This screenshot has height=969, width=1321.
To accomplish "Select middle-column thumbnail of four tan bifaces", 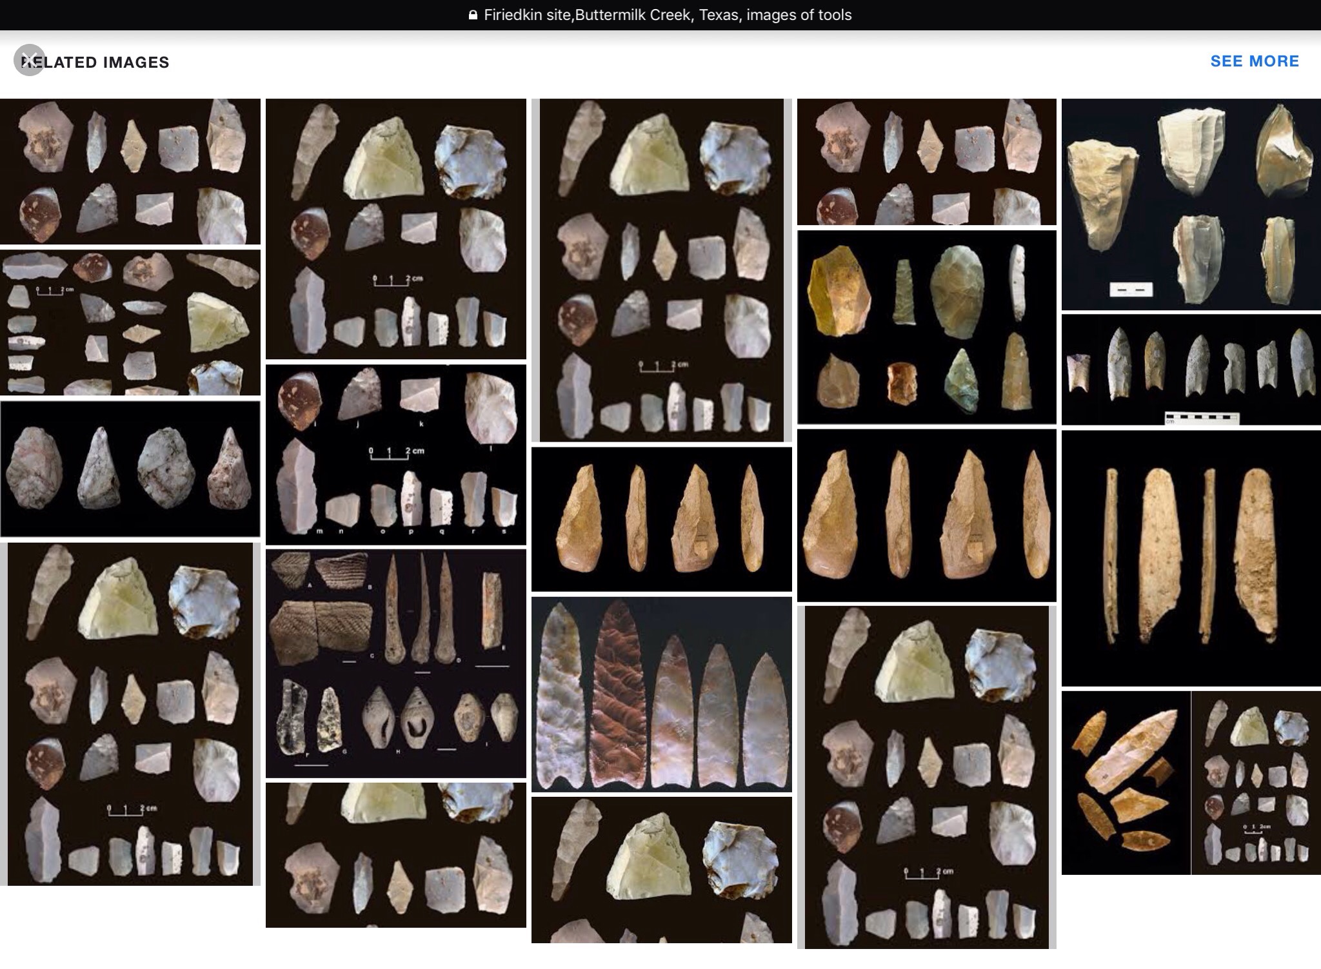I will click(661, 519).
